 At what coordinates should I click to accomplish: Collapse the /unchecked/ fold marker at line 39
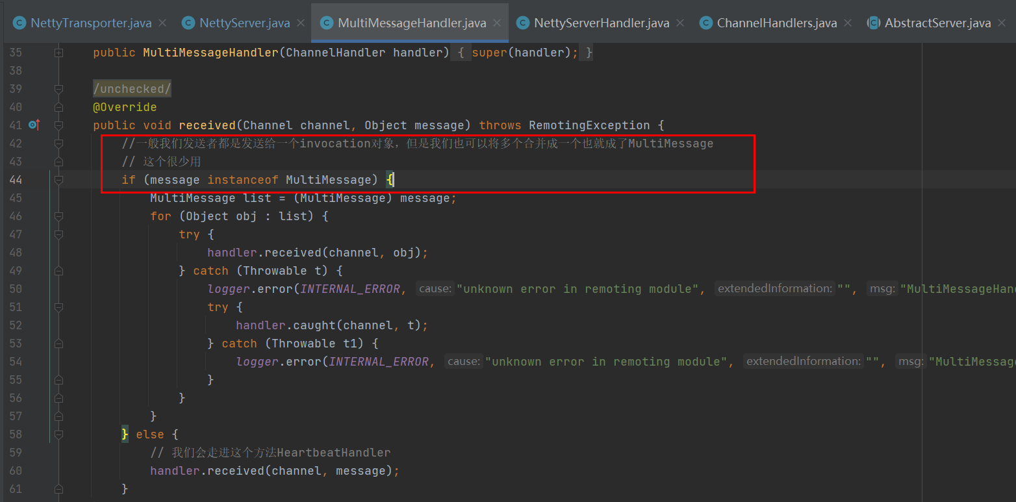pos(58,89)
